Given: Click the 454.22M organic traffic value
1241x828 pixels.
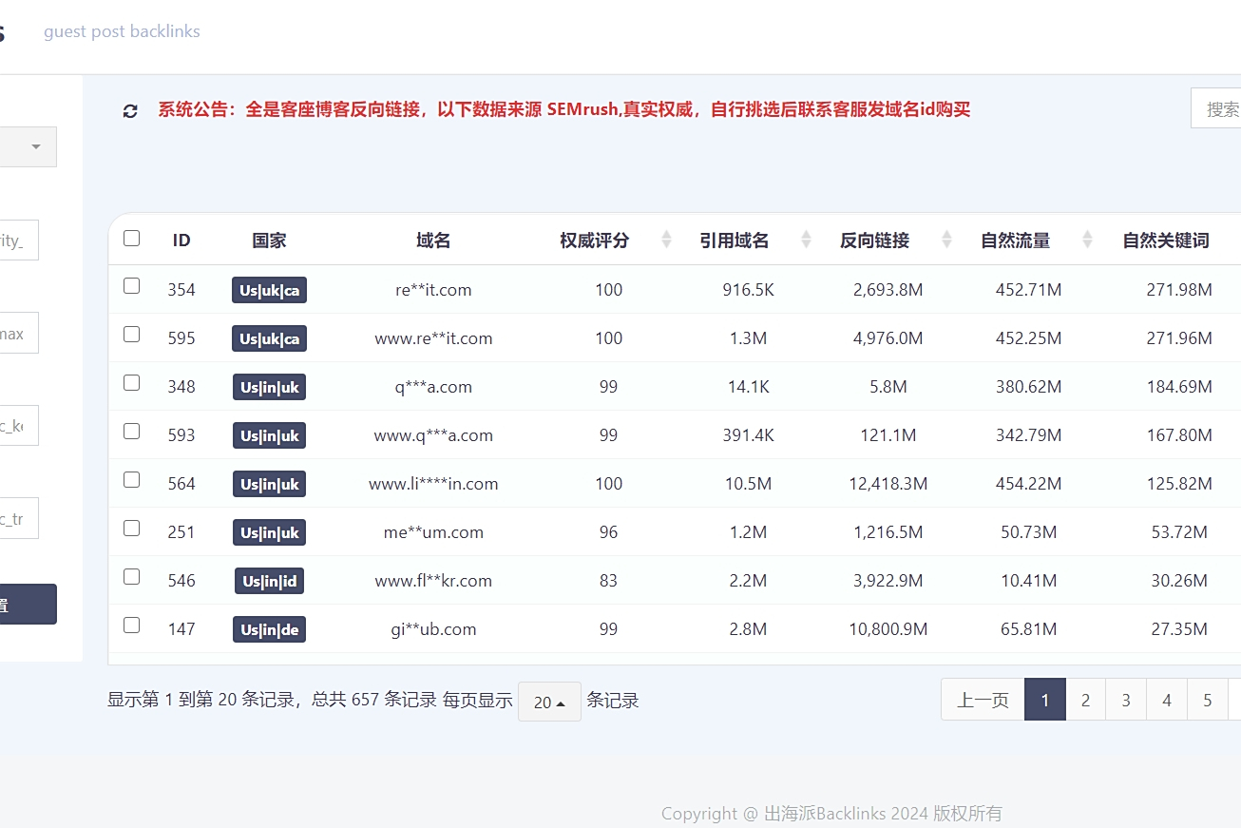Looking at the screenshot, I should point(1029,484).
